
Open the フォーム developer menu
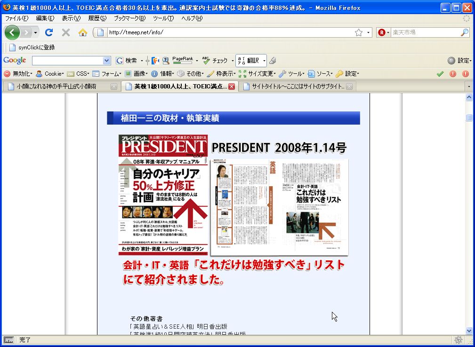107,73
